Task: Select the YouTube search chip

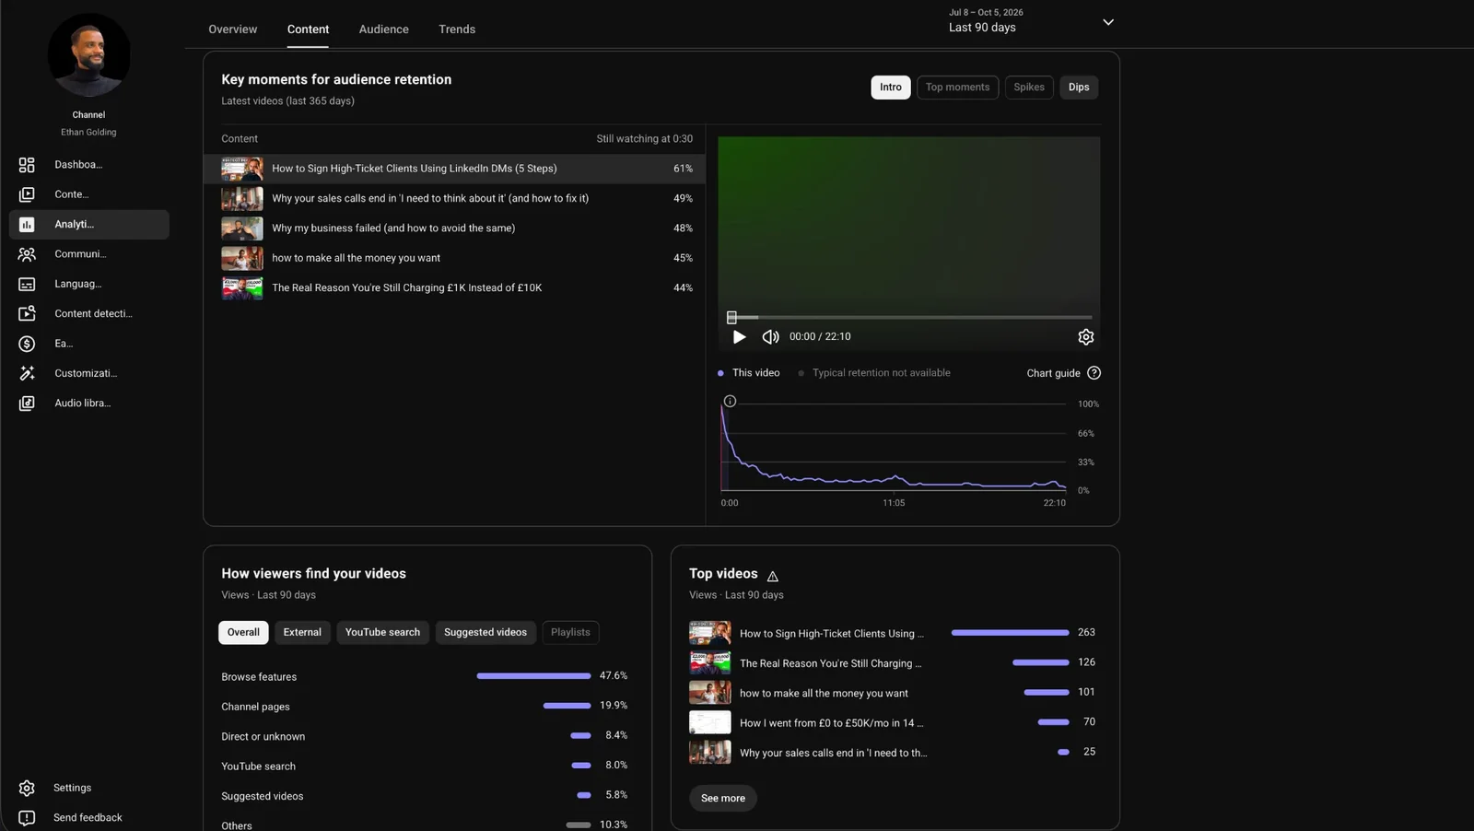Action: (x=382, y=632)
